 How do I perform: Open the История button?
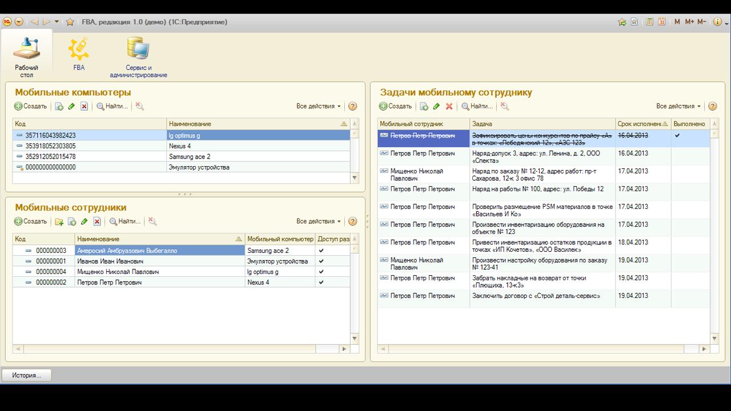coord(26,375)
